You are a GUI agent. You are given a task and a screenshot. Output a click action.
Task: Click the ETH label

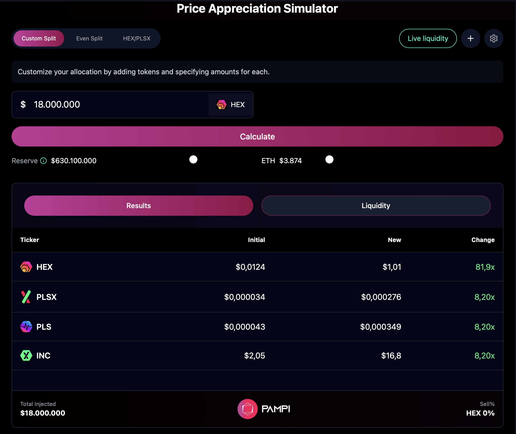(268, 161)
